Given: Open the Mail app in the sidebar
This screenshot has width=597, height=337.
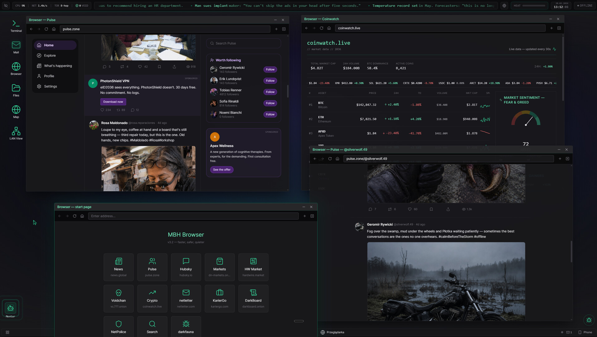Looking at the screenshot, I should pyautogui.click(x=16, y=47).
